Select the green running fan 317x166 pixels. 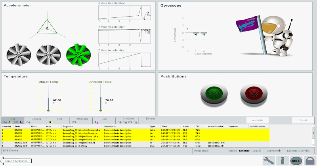78,55
